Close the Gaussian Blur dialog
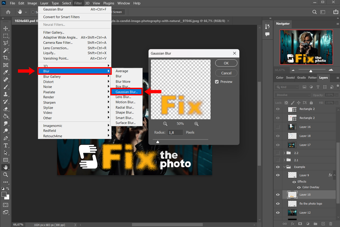Viewport: 340px width, 227px height. point(234,54)
